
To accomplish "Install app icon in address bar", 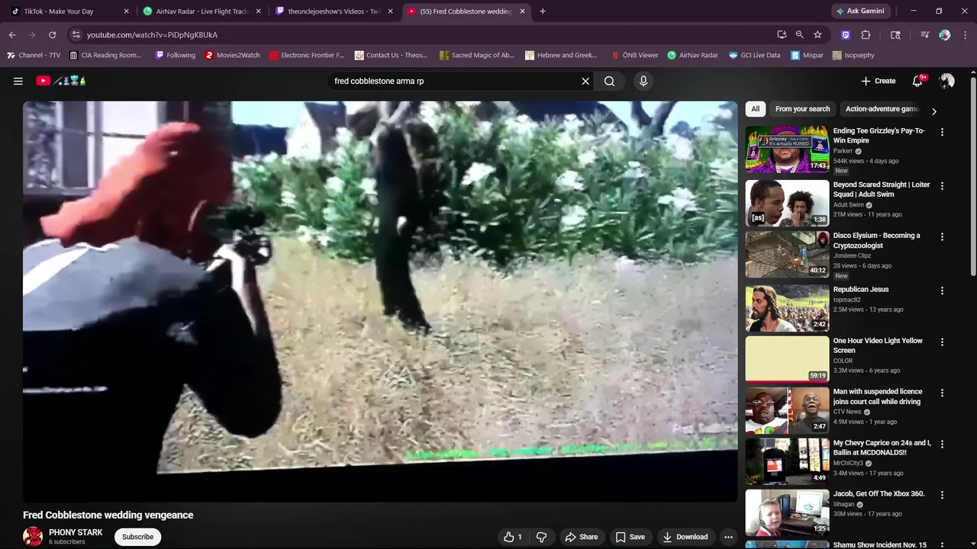I will (782, 34).
